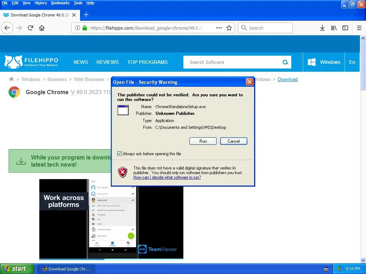Click the keyboard icon in taskbar
This screenshot has width=366, height=274.
click(326, 269)
